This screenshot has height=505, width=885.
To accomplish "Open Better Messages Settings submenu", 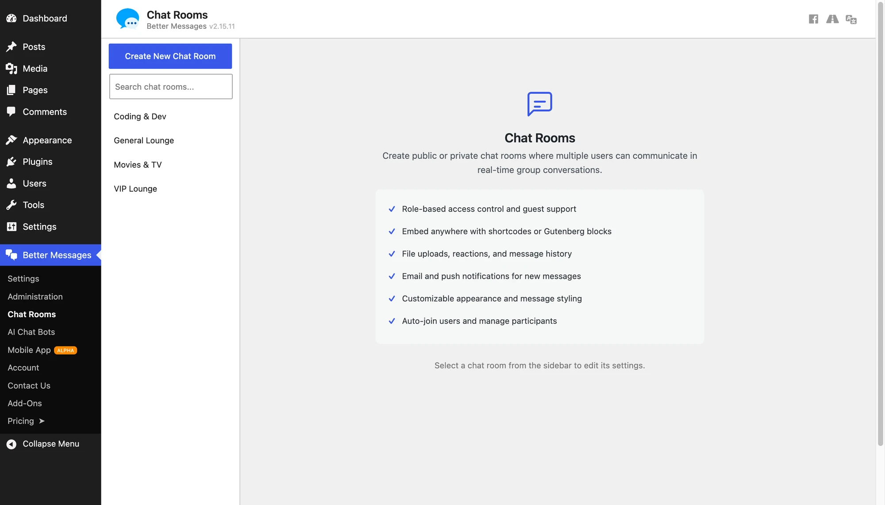I will point(23,279).
